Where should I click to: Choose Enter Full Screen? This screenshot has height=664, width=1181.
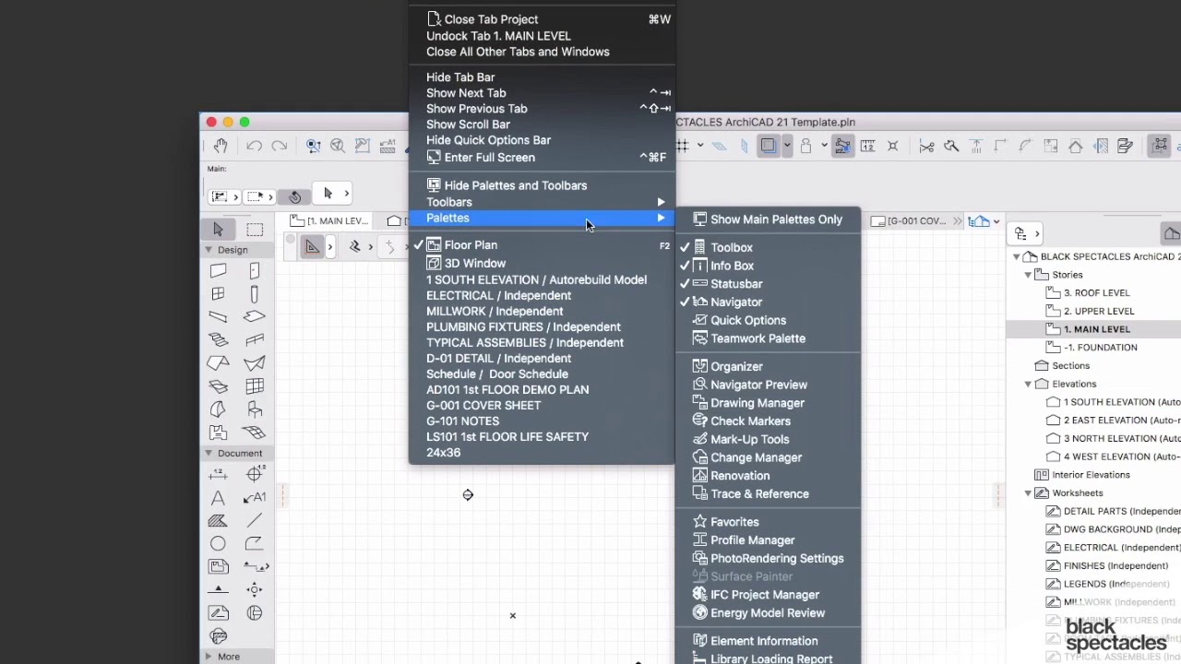point(489,158)
